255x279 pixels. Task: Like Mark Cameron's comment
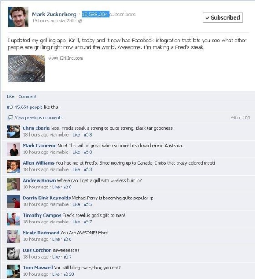76,152
